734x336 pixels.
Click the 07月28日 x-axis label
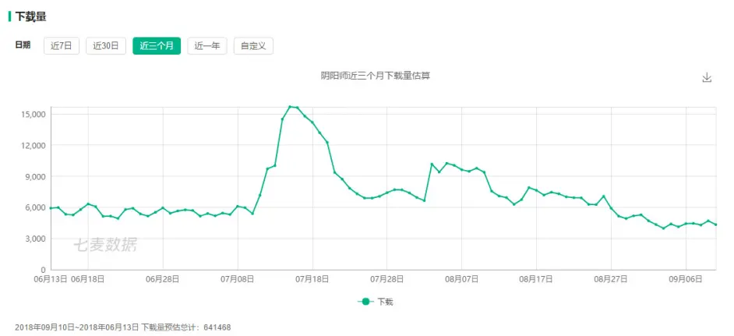pyautogui.click(x=387, y=279)
